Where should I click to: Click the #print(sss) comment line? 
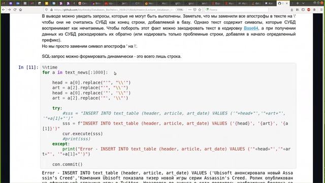76,139
